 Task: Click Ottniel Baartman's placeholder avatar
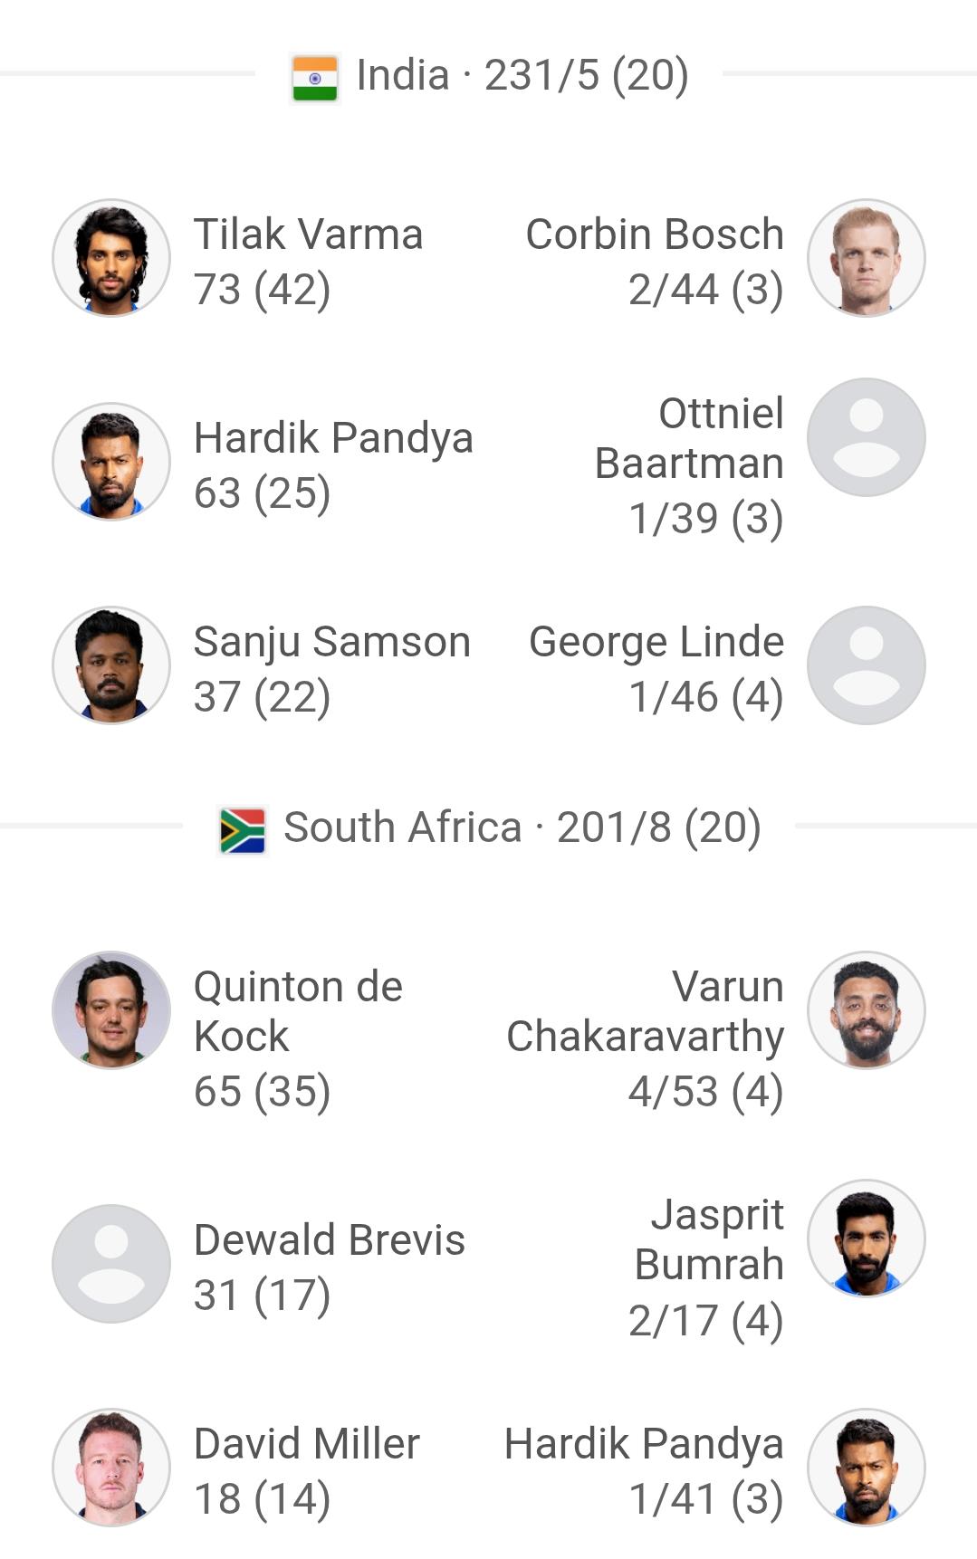[866, 437]
